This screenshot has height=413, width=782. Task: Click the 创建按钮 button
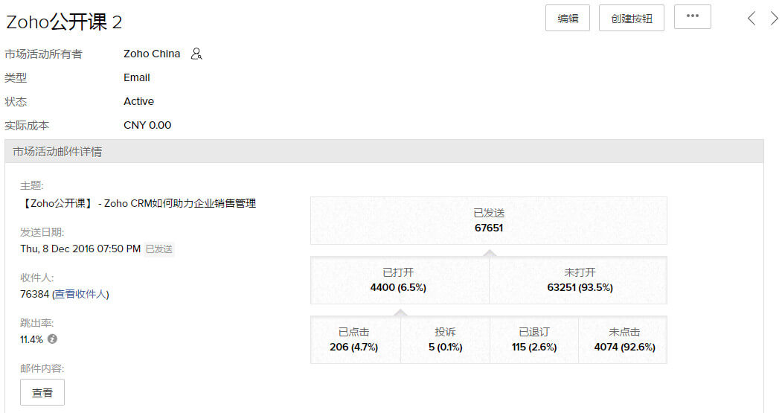[x=632, y=18]
